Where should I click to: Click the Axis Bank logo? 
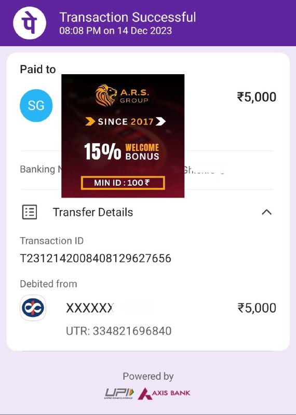click(x=164, y=393)
